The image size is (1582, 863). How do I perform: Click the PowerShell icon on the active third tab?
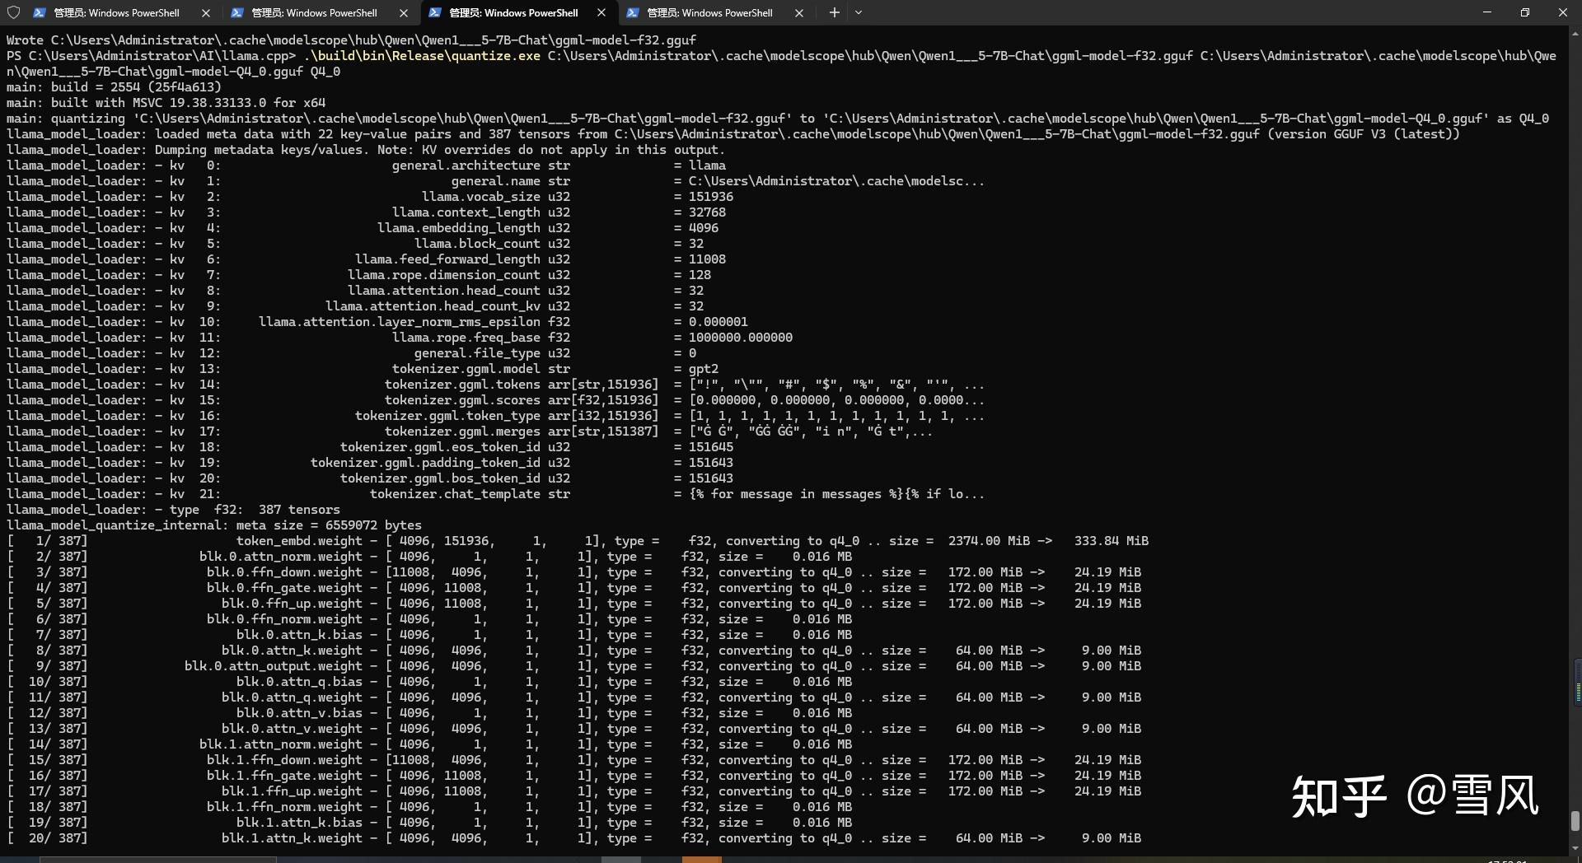[x=435, y=12]
